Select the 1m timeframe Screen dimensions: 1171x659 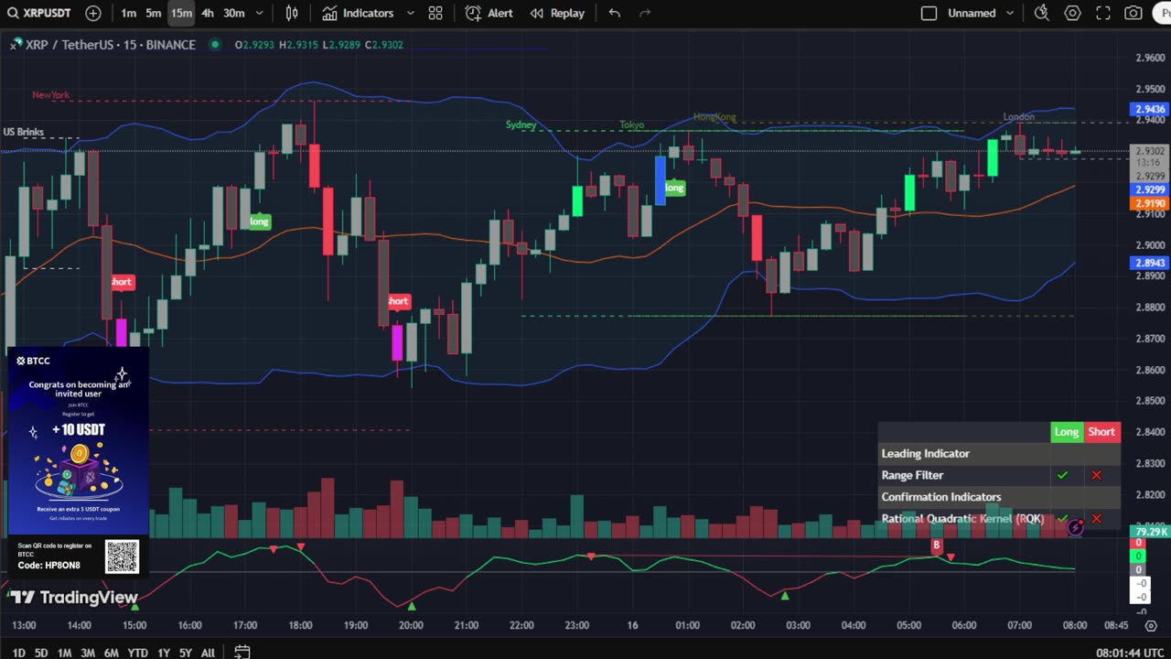point(128,13)
